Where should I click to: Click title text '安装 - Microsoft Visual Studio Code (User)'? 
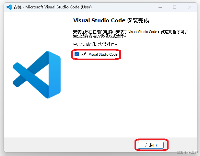pyautogui.click(x=53, y=7)
